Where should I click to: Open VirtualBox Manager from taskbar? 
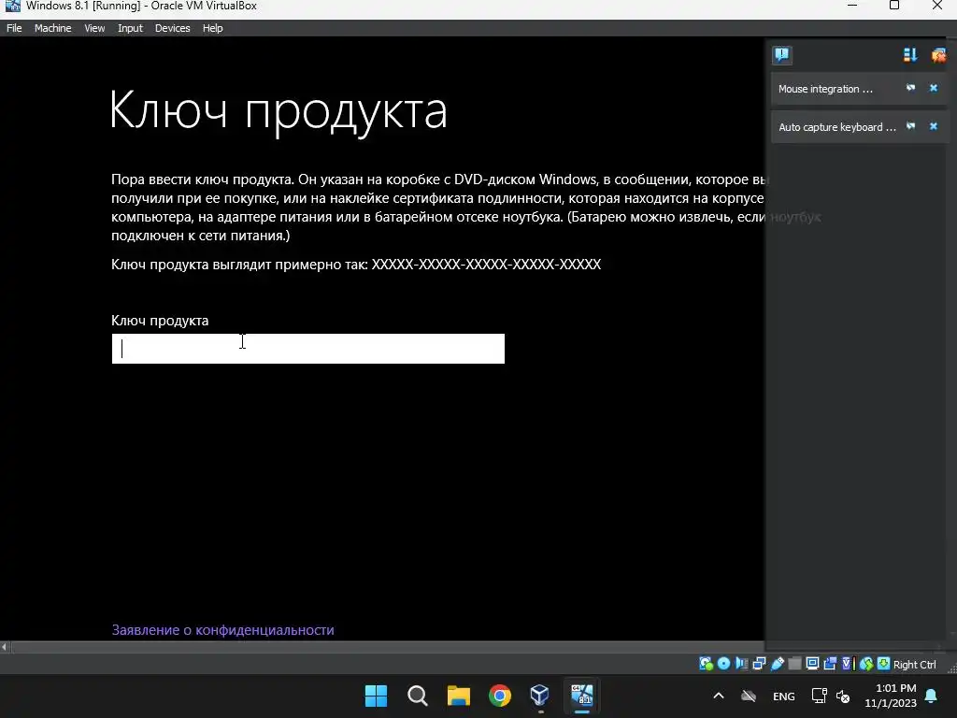[x=540, y=696]
